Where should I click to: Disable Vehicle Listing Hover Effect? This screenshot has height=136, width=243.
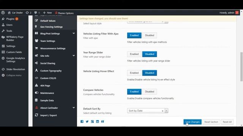(x=150, y=73)
